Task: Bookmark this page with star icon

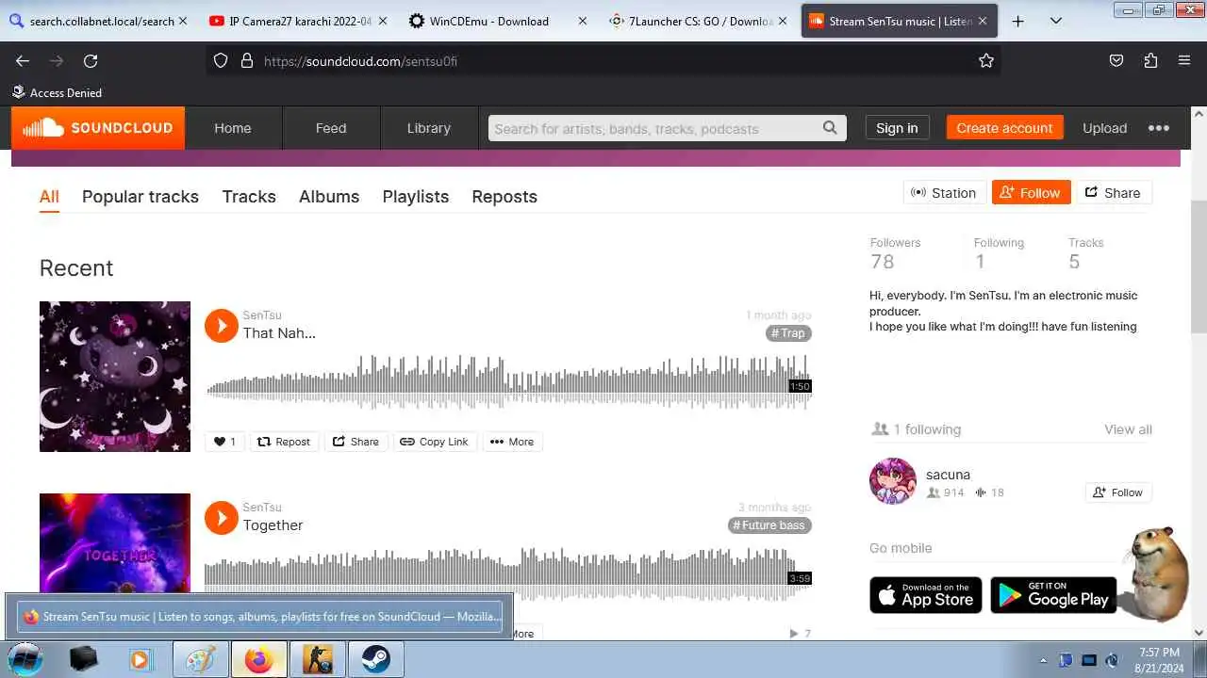Action: pos(986,60)
